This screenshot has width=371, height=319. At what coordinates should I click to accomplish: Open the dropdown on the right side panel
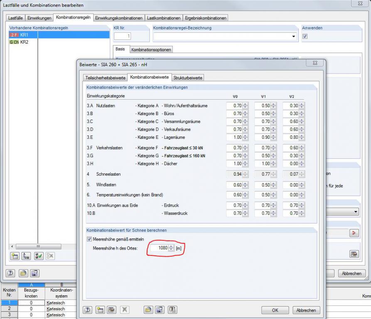[356, 212]
